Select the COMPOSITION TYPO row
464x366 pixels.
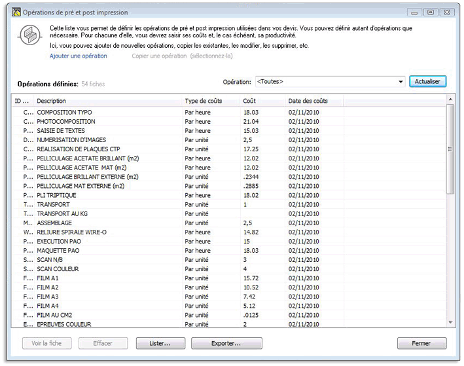[x=229, y=112]
